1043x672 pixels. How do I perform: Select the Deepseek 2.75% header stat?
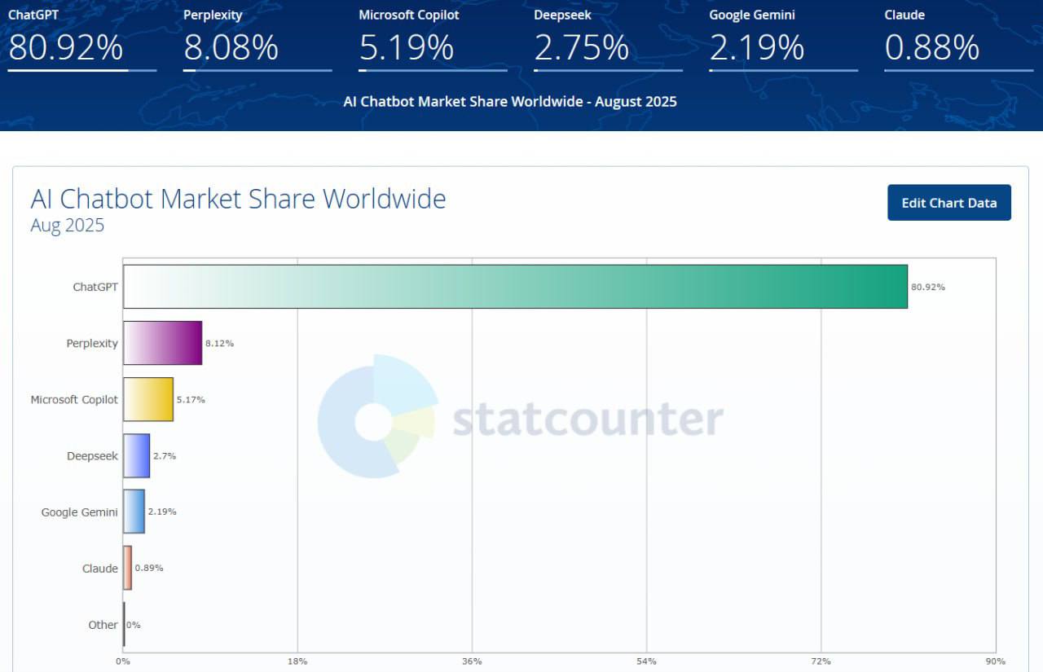point(581,47)
